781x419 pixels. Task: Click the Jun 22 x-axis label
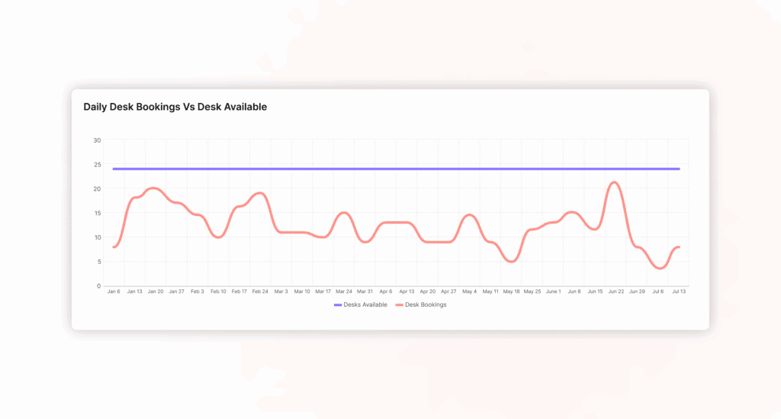coord(616,292)
